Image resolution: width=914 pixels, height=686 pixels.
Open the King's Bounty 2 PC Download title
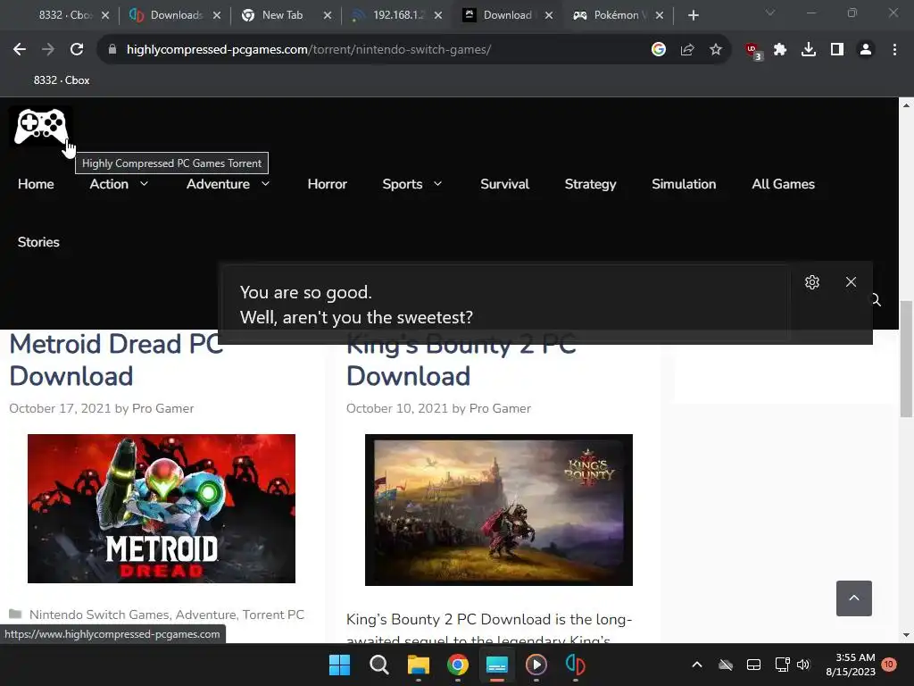click(x=461, y=360)
